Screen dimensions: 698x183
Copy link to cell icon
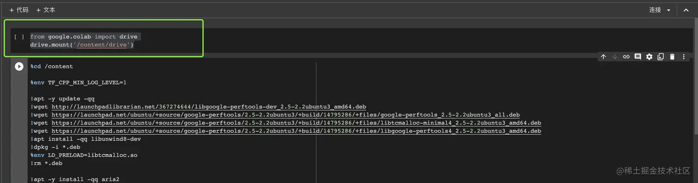(x=626, y=57)
